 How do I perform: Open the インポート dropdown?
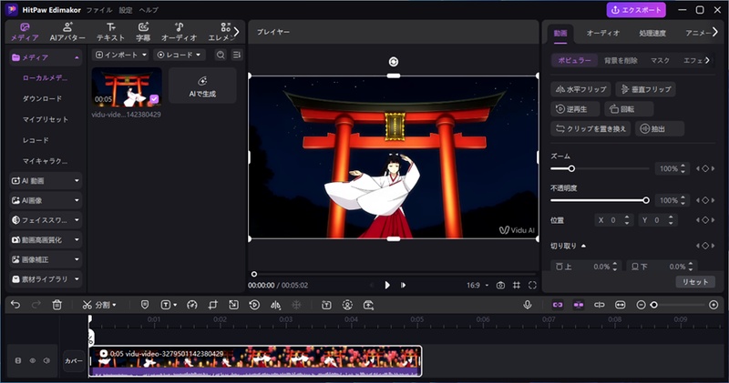pyautogui.click(x=120, y=55)
